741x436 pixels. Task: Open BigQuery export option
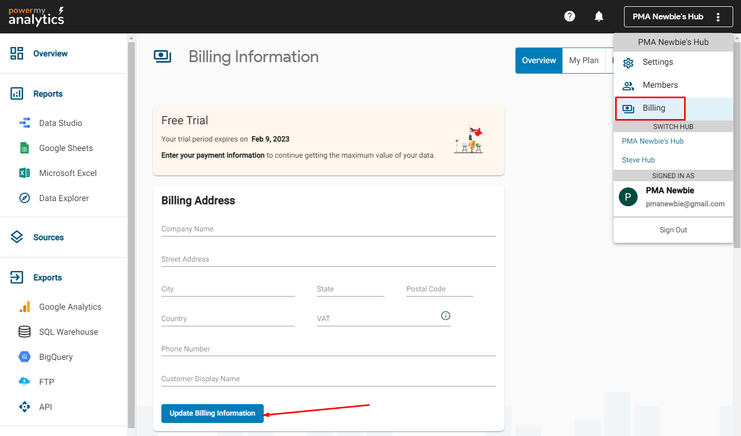tap(55, 357)
